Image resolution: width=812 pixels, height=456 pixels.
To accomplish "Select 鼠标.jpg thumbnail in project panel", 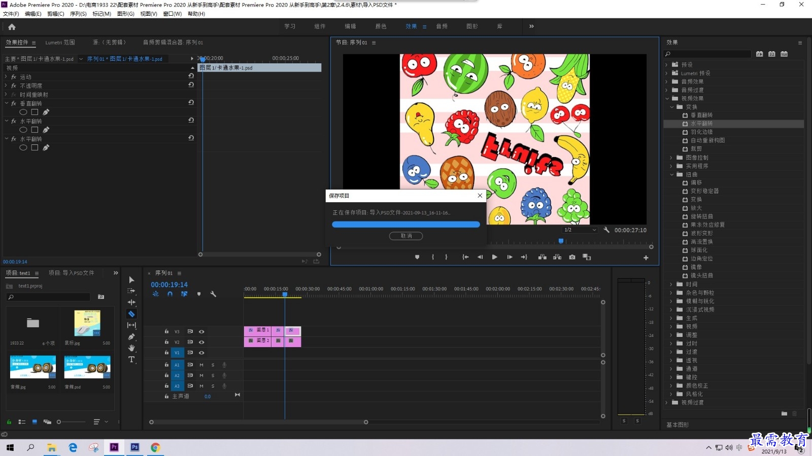I will click(87, 323).
